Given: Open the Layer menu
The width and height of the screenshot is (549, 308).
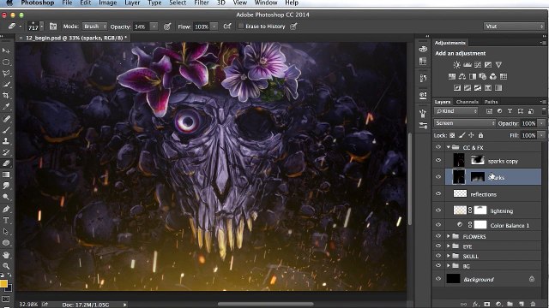Looking at the screenshot, I should pos(132,3).
